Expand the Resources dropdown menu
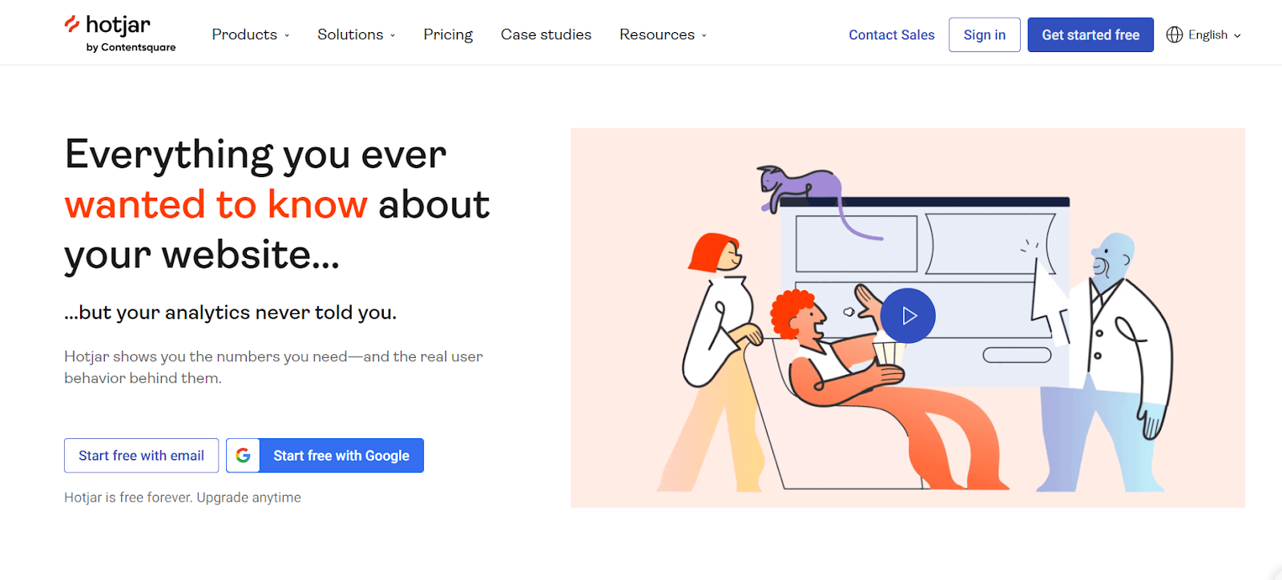This screenshot has width=1282, height=580. (x=663, y=34)
